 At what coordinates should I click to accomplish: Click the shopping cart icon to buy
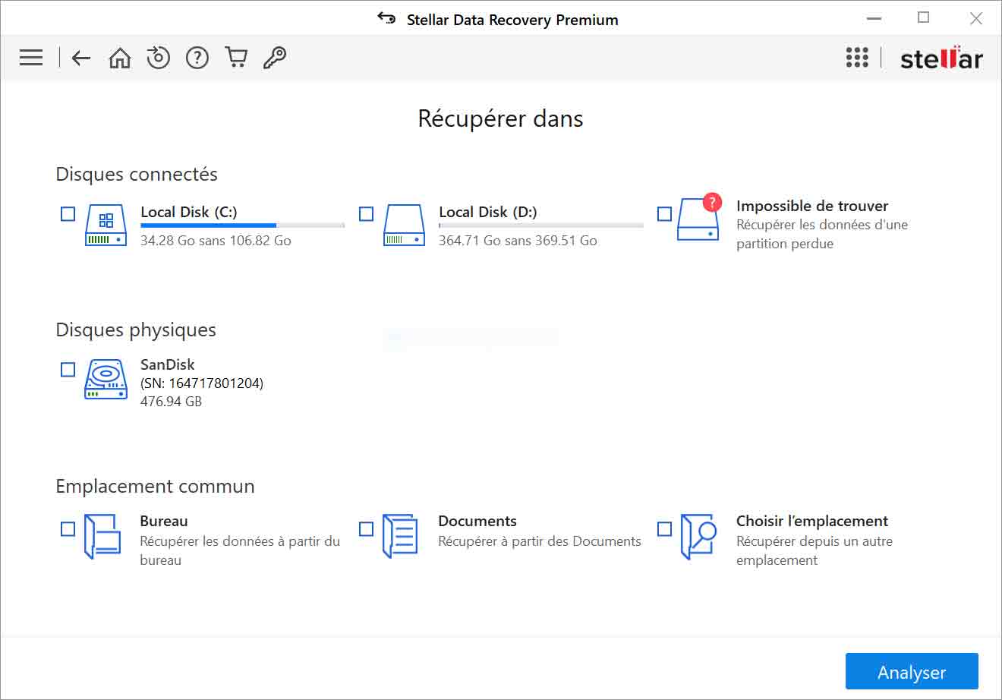(x=235, y=57)
